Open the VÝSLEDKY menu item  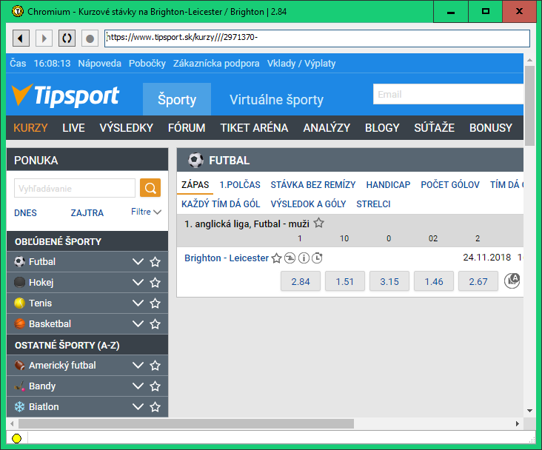coord(126,128)
